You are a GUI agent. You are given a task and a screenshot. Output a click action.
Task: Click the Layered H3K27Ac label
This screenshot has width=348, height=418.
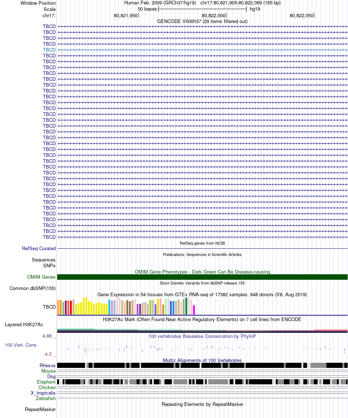(24, 325)
